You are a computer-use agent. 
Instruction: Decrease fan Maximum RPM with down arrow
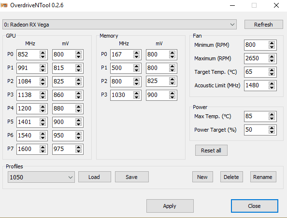tap(272, 61)
